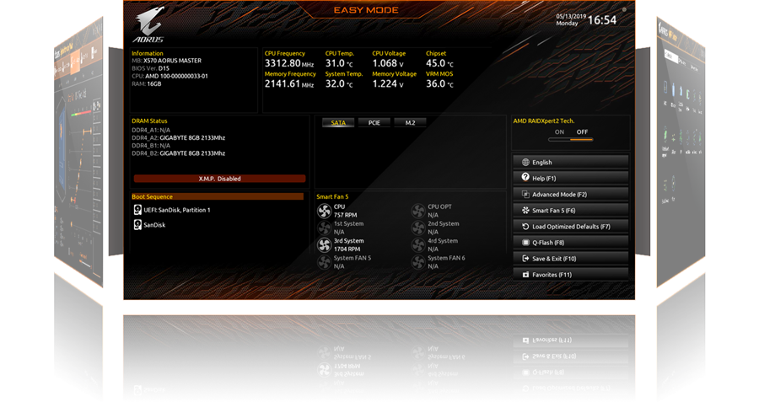Click the Smart Fan 5 section title
The height and width of the screenshot is (402, 759).
[332, 196]
